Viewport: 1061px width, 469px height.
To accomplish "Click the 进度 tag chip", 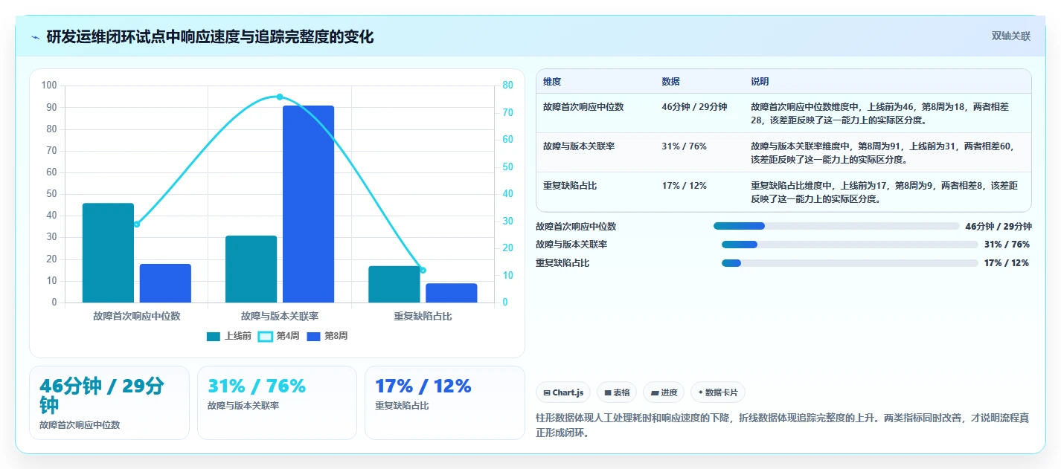I will pos(664,392).
